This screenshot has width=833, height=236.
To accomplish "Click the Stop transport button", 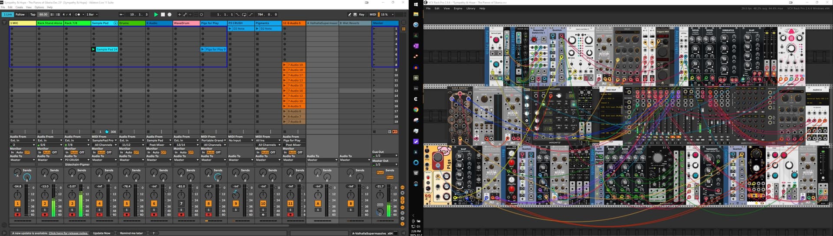I will point(163,14).
